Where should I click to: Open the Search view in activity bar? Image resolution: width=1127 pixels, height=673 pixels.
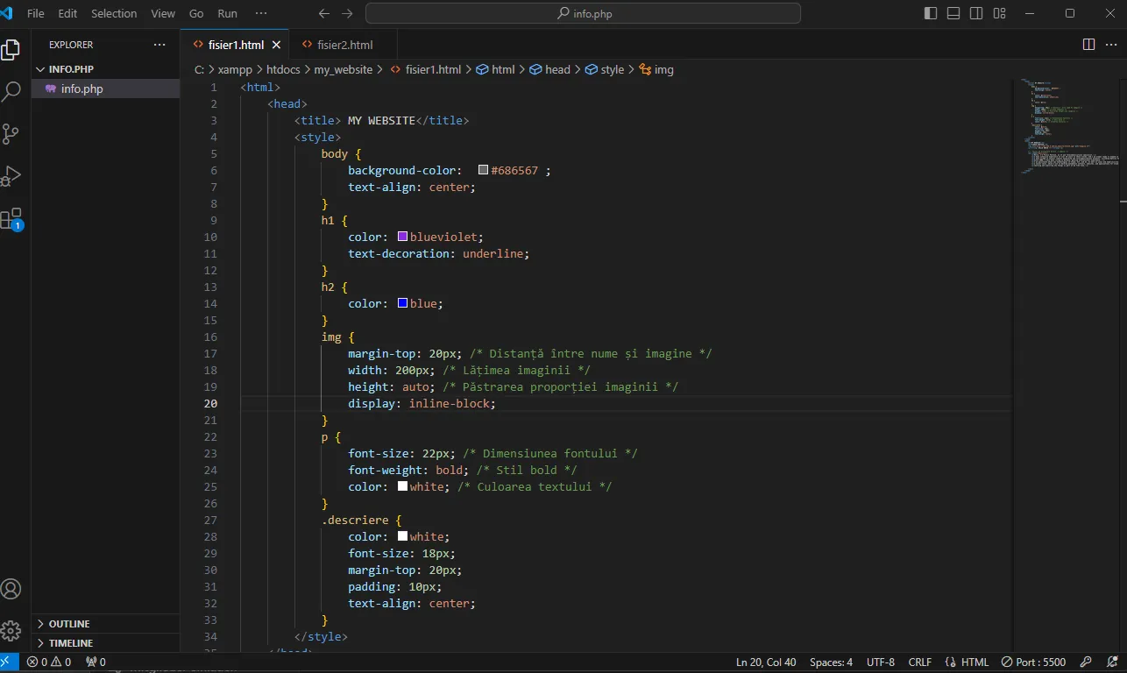tap(11, 91)
